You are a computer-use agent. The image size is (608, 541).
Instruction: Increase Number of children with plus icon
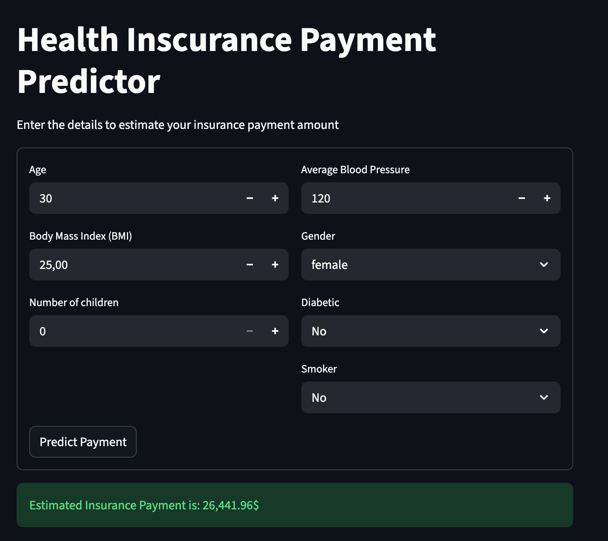275,331
